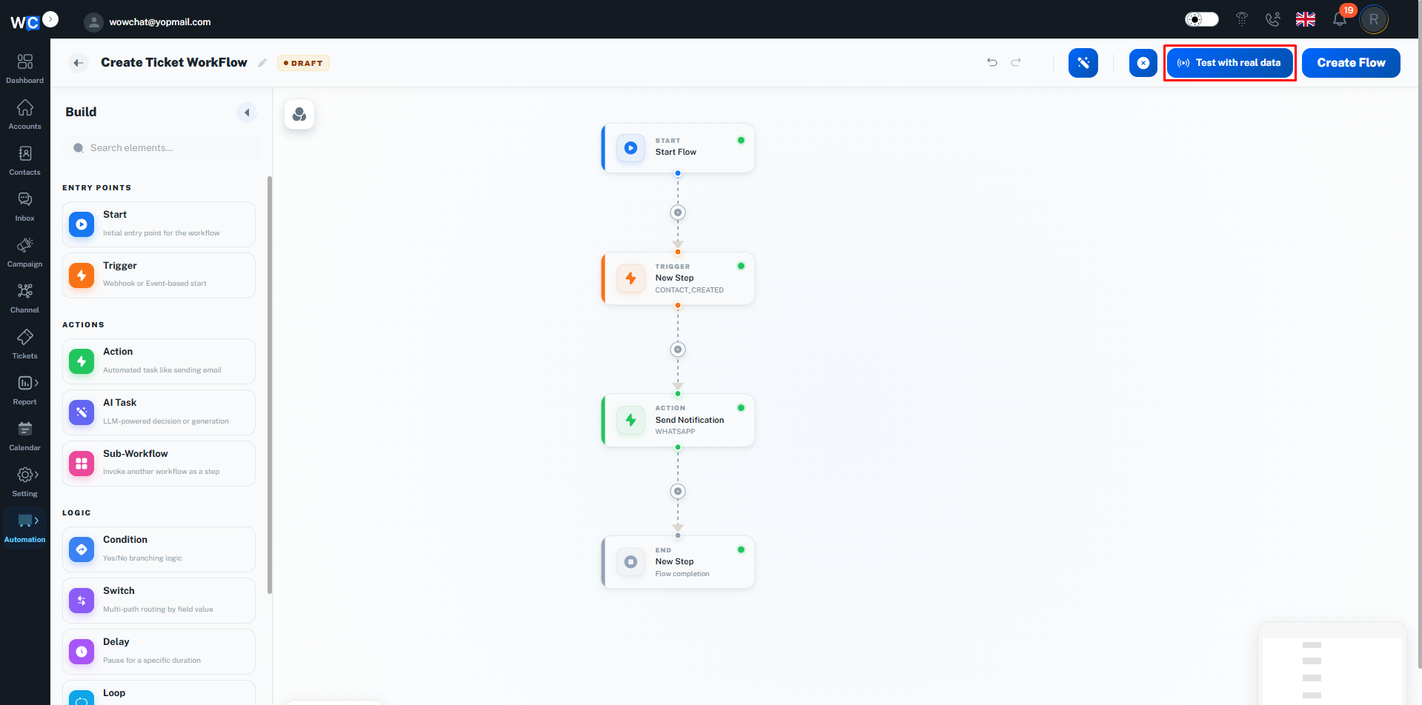This screenshot has height=705, width=1422.
Task: Click the undo arrow icon
Action: (992, 62)
